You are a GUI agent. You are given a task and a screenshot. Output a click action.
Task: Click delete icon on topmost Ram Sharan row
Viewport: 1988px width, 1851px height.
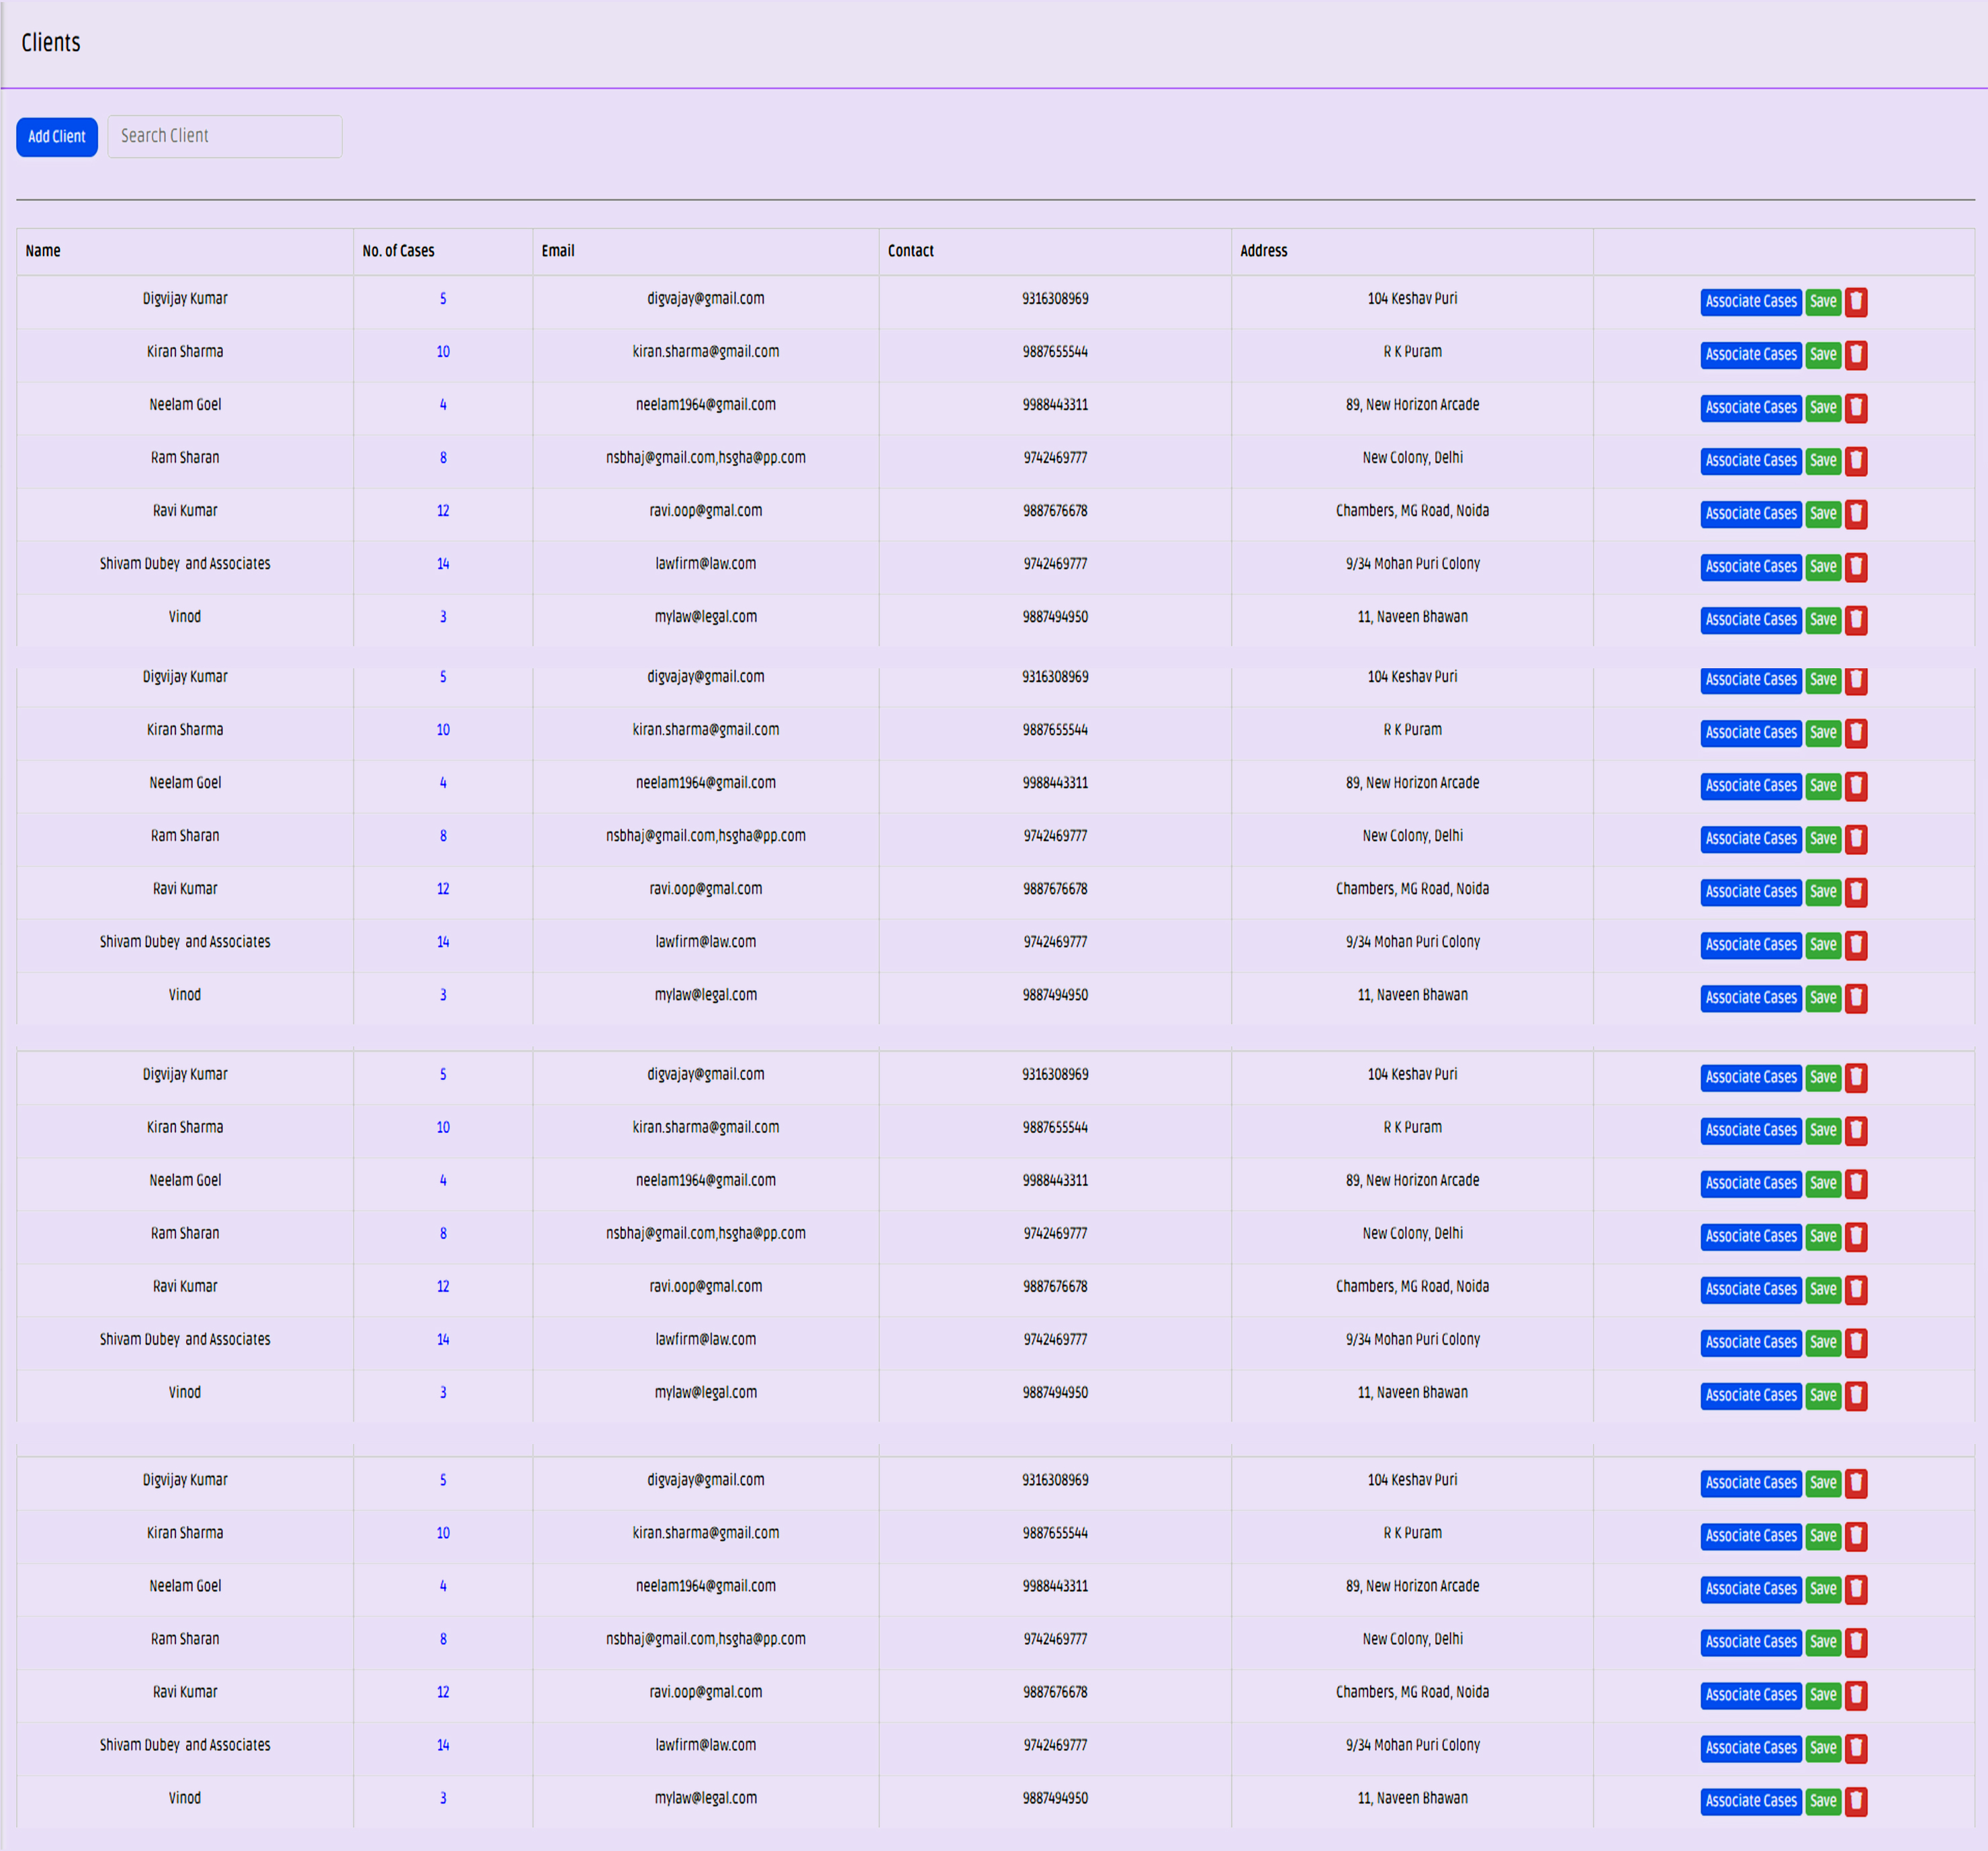click(x=1856, y=461)
